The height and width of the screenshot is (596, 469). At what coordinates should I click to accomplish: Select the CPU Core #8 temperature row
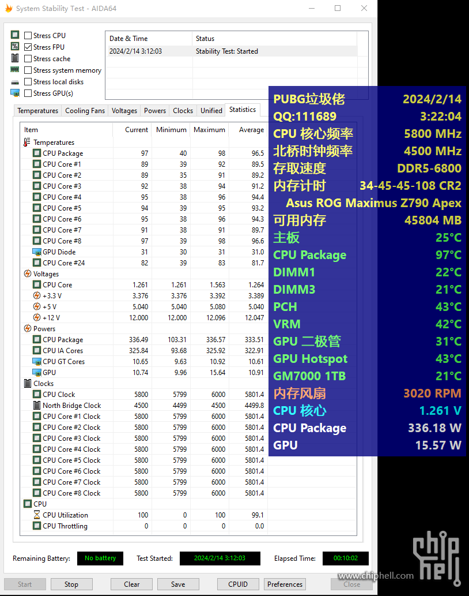144,241
